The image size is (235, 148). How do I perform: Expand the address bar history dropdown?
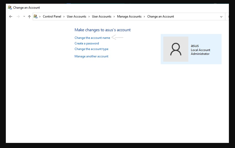pos(221,17)
